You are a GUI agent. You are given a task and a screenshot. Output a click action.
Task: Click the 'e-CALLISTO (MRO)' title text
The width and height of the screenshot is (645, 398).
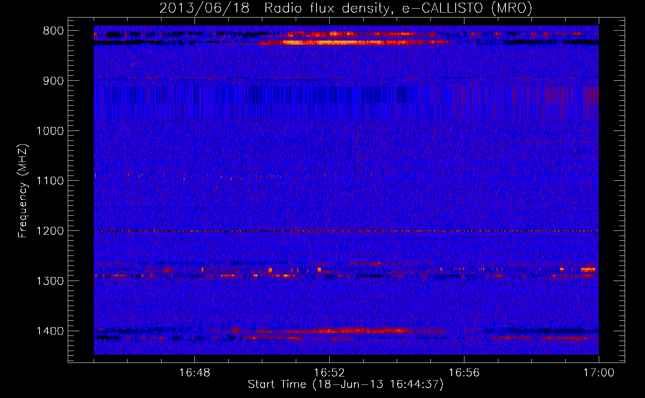tap(467, 8)
